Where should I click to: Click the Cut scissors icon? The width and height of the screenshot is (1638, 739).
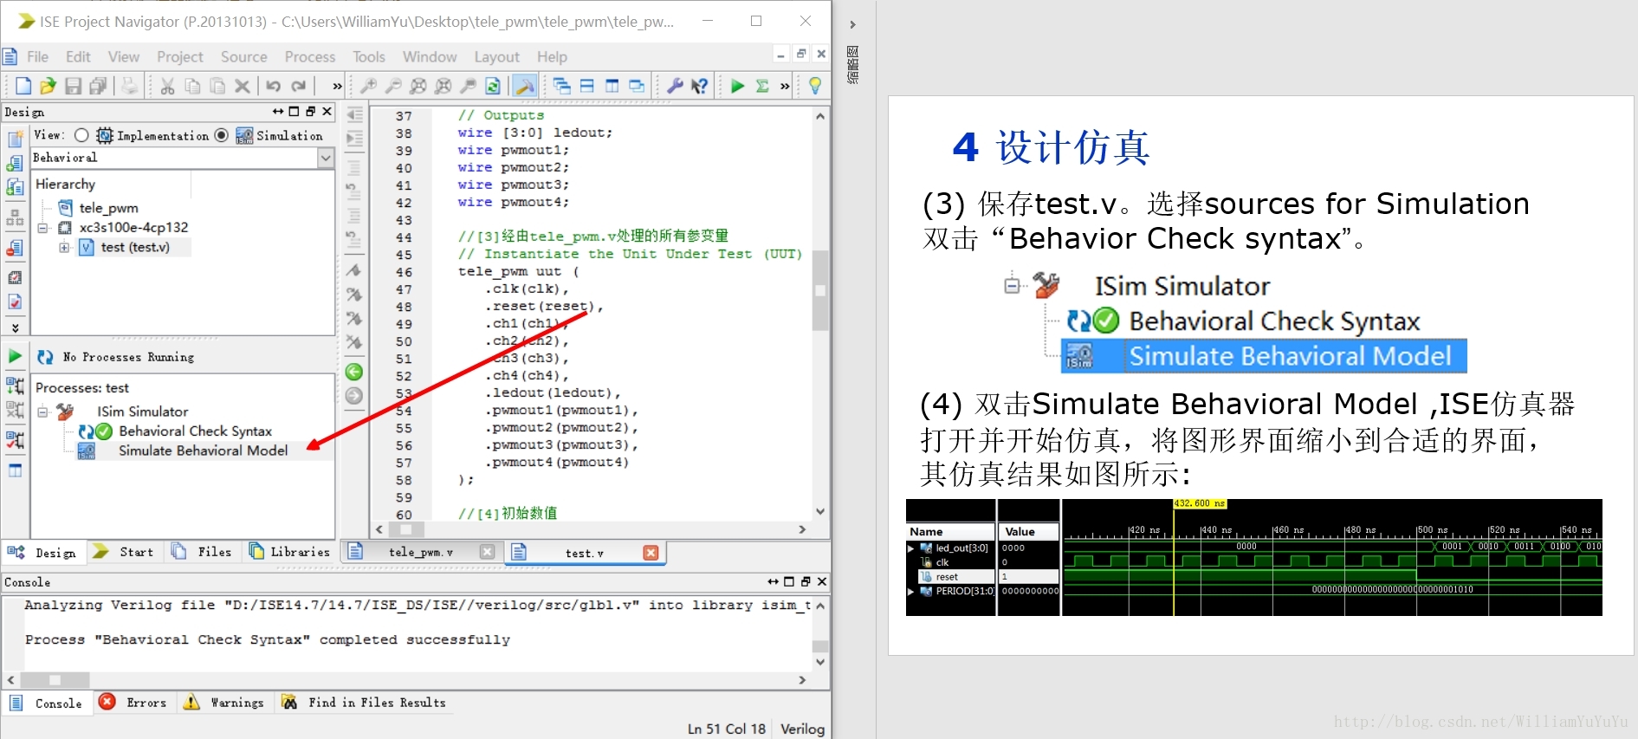point(167,86)
